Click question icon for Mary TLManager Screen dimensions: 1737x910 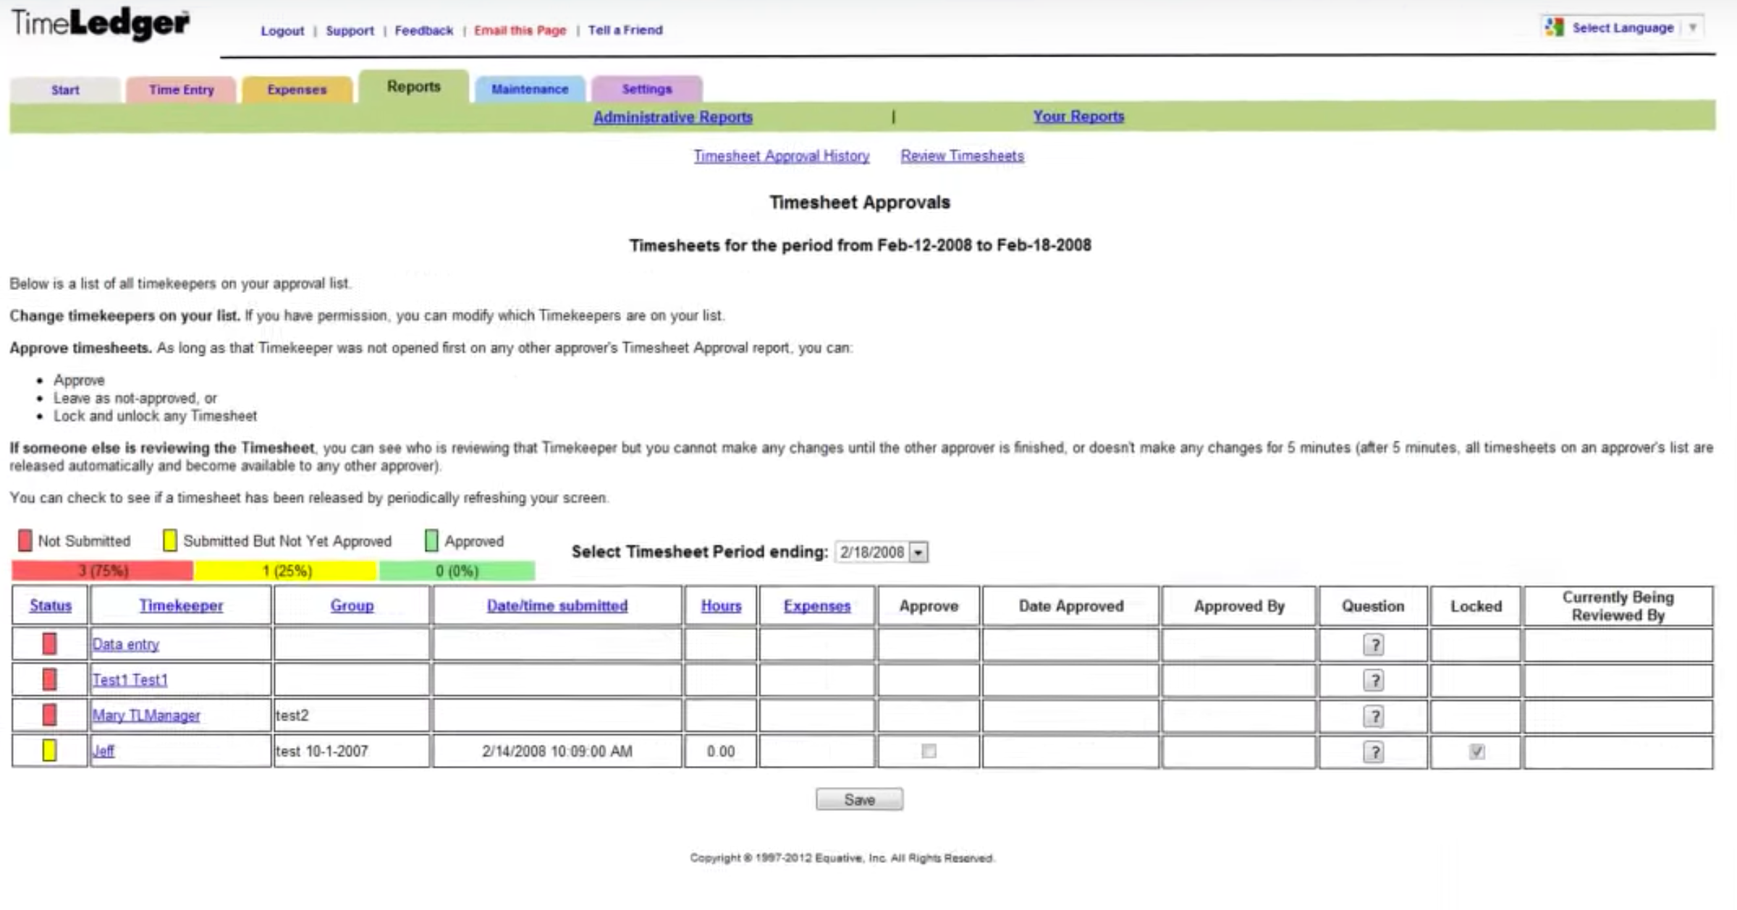1373,716
